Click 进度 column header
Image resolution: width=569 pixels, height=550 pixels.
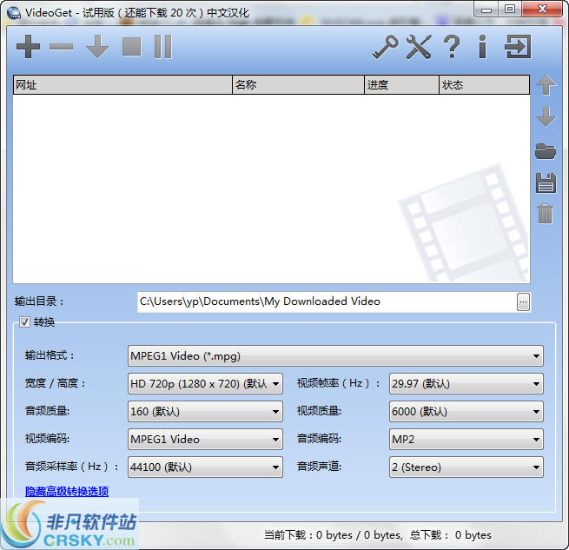(x=401, y=85)
